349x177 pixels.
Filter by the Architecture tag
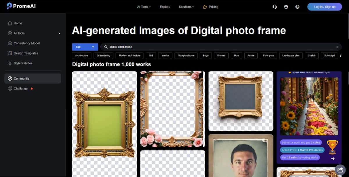click(81, 56)
